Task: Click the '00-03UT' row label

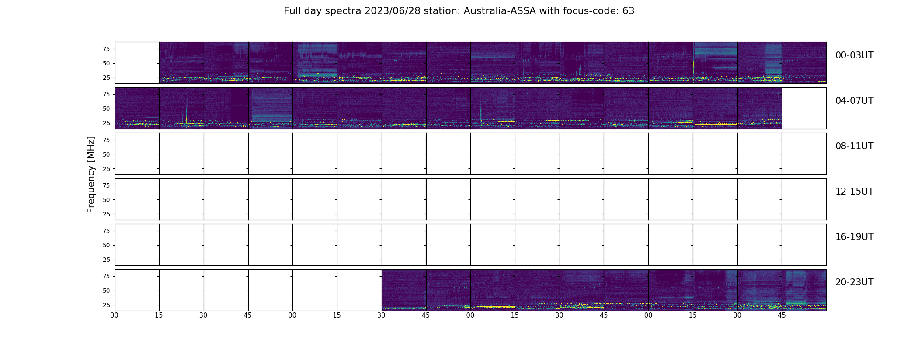Action: click(x=854, y=55)
